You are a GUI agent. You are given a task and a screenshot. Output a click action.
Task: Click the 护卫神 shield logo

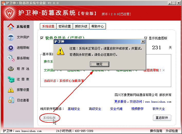(9, 13)
